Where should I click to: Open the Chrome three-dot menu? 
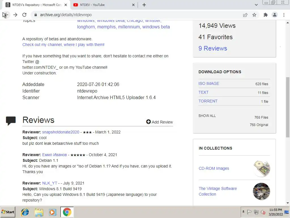pyautogui.click(x=284, y=15)
